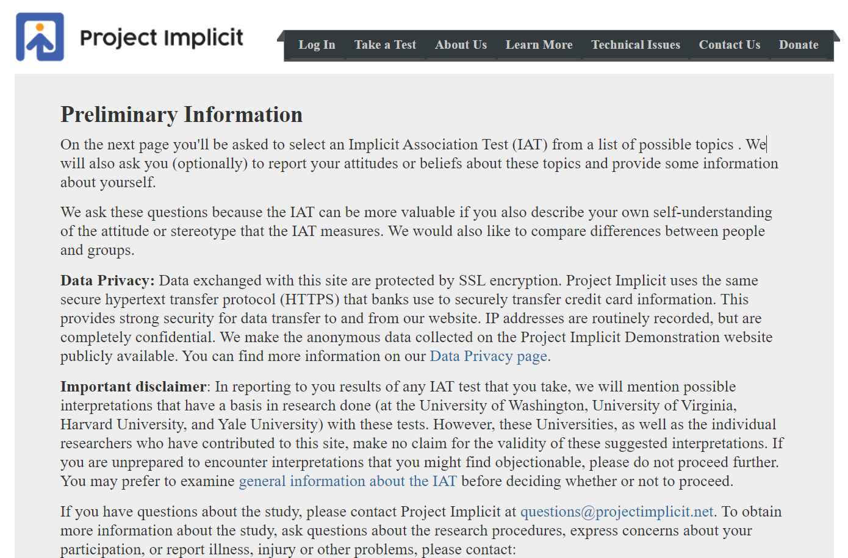Open the Technical Issues page

[x=635, y=45]
